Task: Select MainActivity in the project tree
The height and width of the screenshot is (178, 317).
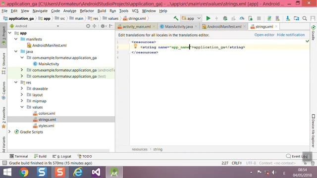Action: [x=49, y=64]
